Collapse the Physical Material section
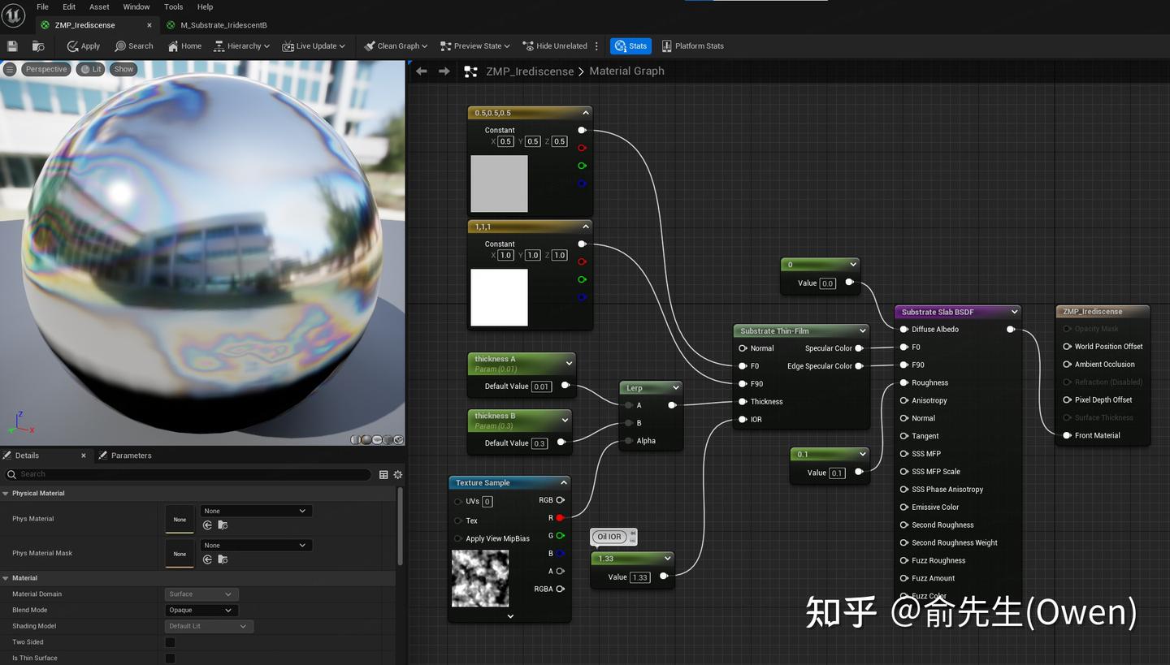The height and width of the screenshot is (665, 1170). point(6,494)
